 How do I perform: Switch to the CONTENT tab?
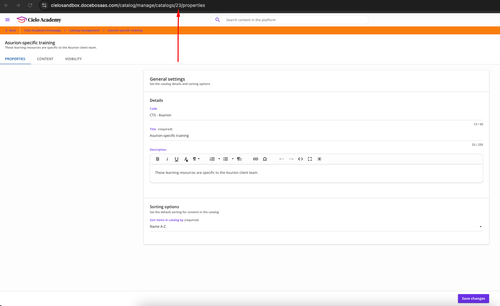pos(45,59)
